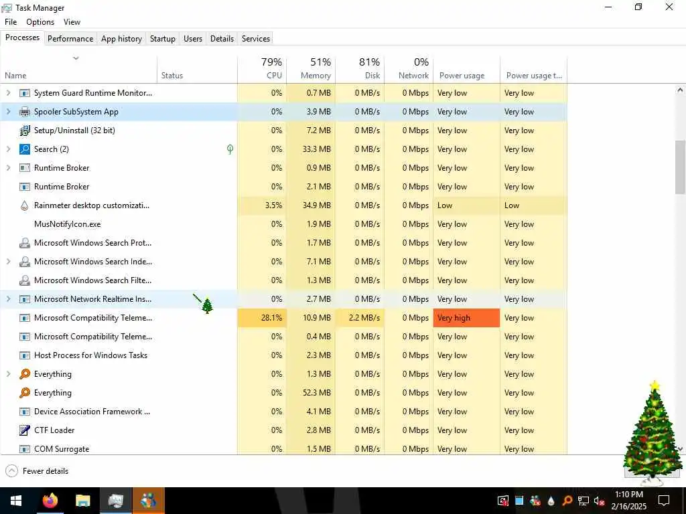Click the CTF Loader pen icon
Screen dimensions: 686x514
coord(25,430)
